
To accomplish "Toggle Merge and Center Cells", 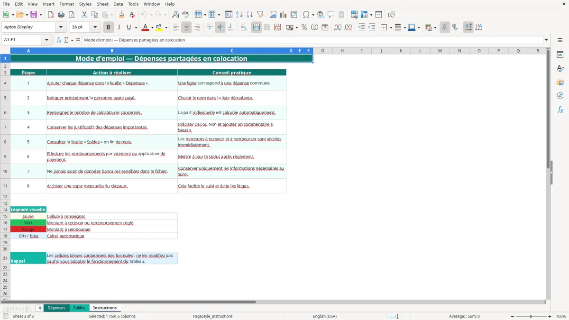I will 257,27.
